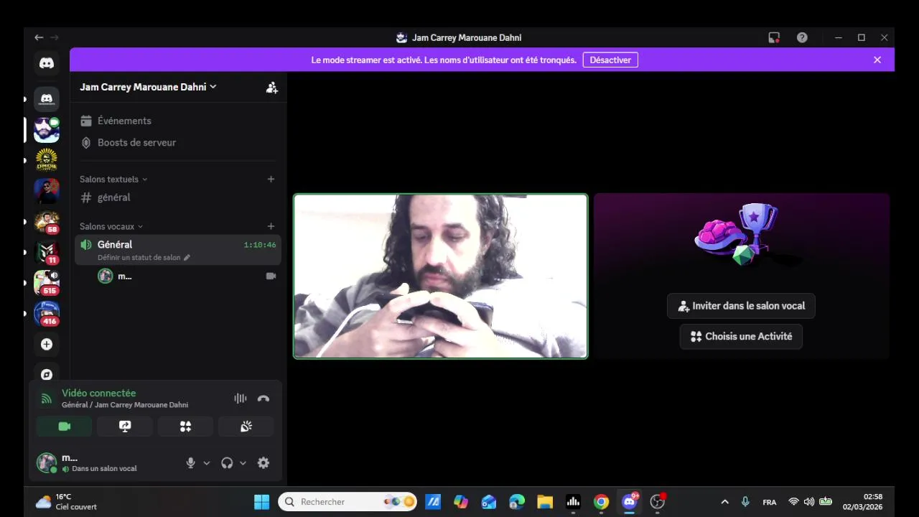The width and height of the screenshot is (919, 517).
Task: Expand Jam Carrey Marouane Dahni server menu
Action: [148, 87]
